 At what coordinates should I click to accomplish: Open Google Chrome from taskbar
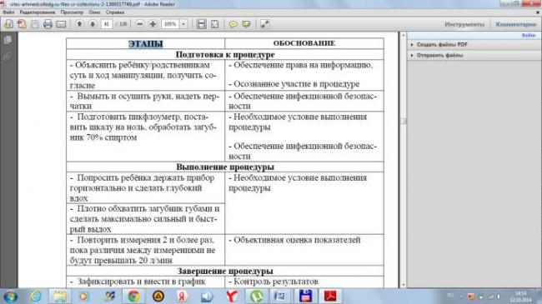pos(133,297)
